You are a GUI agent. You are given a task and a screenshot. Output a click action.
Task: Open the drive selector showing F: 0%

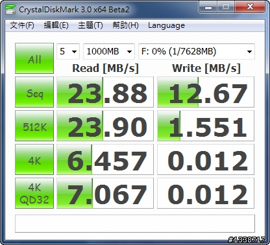pos(197,51)
